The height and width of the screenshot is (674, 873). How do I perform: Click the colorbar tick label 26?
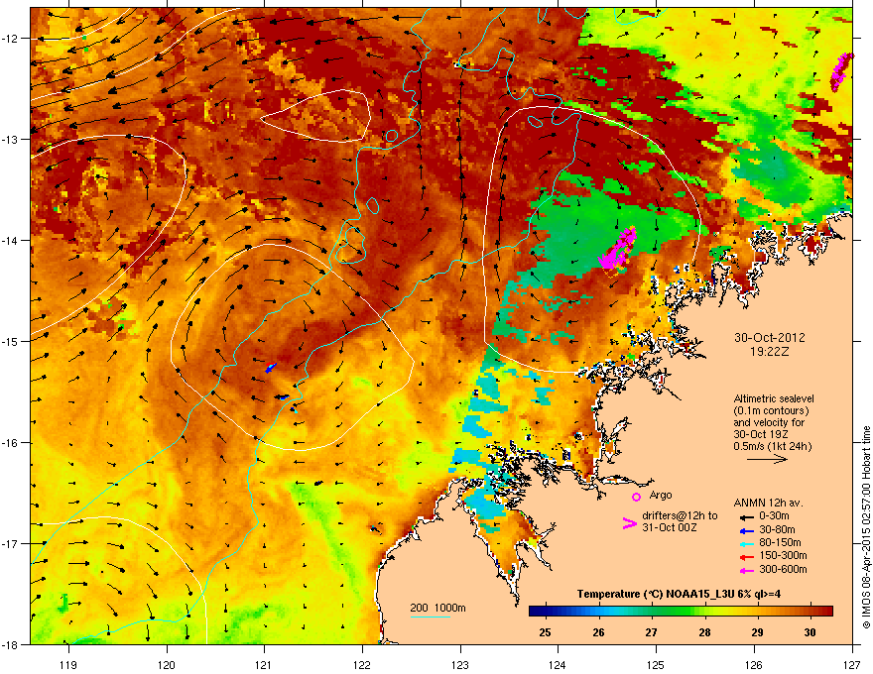(x=598, y=632)
